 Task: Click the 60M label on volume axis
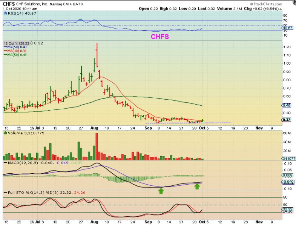tap(287, 133)
